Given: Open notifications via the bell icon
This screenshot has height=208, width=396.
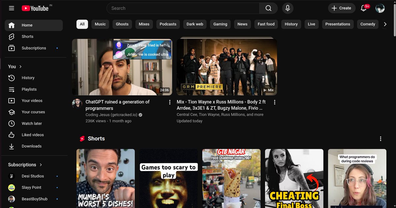Looking at the screenshot, I should pyautogui.click(x=363, y=8).
